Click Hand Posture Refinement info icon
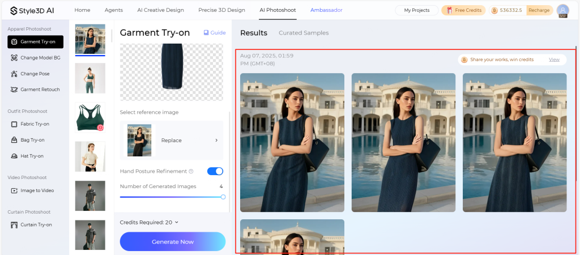This screenshot has height=255, width=580. [191, 171]
